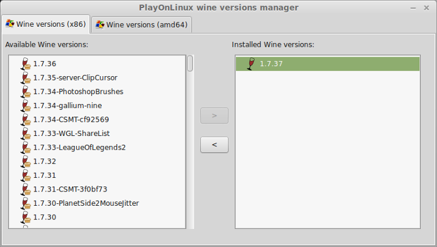Click the icon next to 1.7.35-server-ClipCursor
Viewport: 437px width, 247px height.
[26, 78]
